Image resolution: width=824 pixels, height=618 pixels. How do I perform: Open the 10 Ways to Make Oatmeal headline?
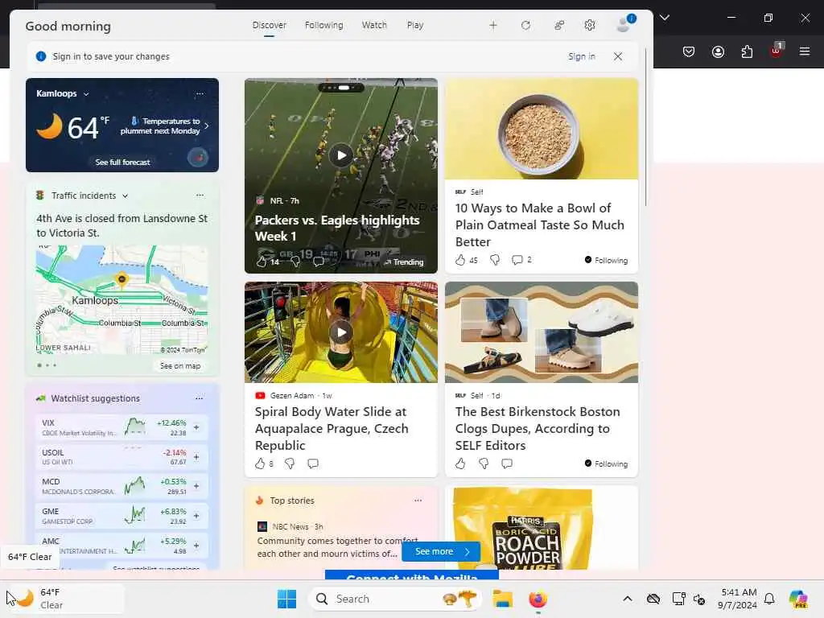tap(540, 225)
